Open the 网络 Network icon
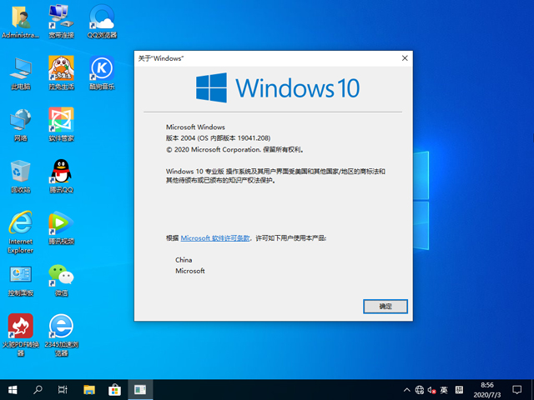The image size is (534, 400). tap(20, 124)
